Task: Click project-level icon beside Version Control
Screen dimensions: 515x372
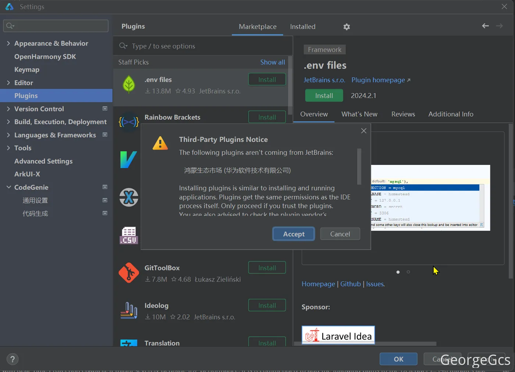Action: click(x=105, y=109)
